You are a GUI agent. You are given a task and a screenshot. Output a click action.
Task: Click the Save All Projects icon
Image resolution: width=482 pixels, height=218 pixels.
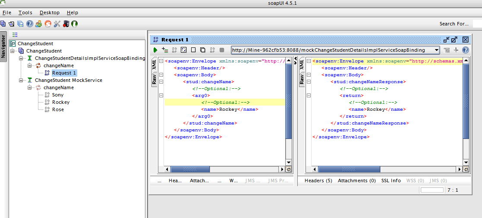click(20, 24)
